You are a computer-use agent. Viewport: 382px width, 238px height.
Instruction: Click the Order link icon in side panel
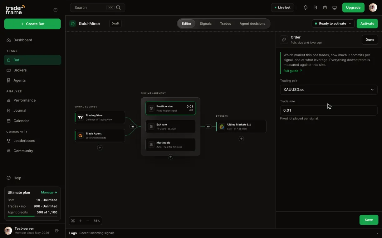[x=284, y=40]
